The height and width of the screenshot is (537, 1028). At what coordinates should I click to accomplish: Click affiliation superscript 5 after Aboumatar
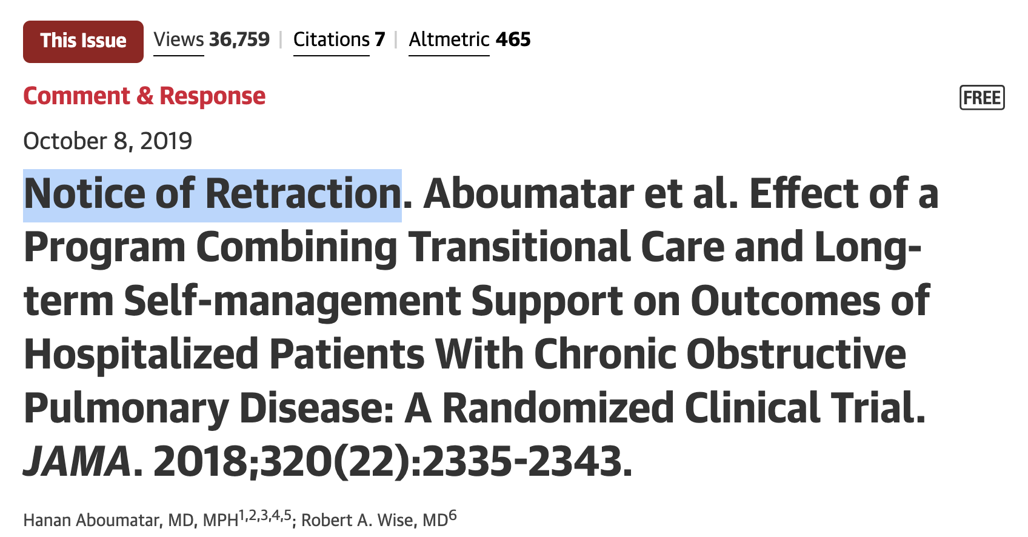coord(287,515)
